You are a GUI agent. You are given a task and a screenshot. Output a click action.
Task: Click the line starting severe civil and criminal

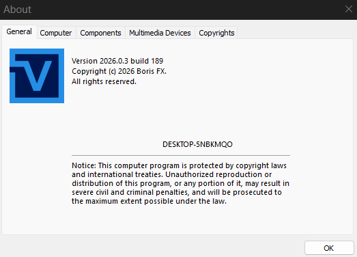coord(177,192)
